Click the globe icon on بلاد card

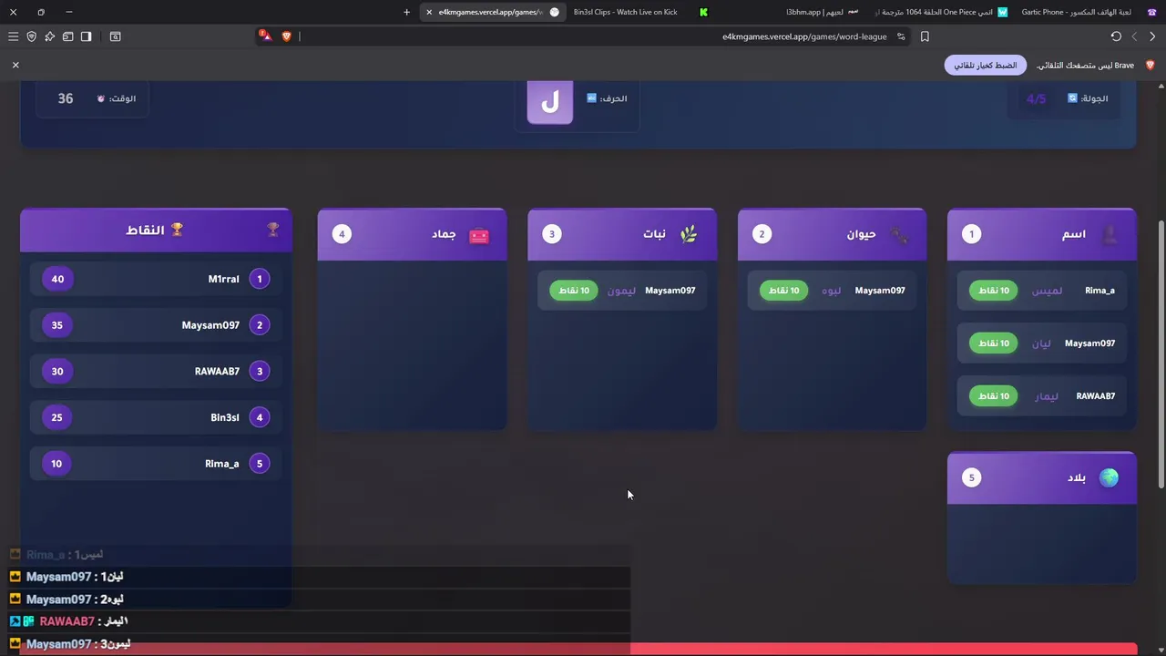[x=1109, y=477]
